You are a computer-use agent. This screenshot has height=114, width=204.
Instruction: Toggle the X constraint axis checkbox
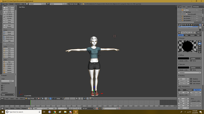pos(2,85)
